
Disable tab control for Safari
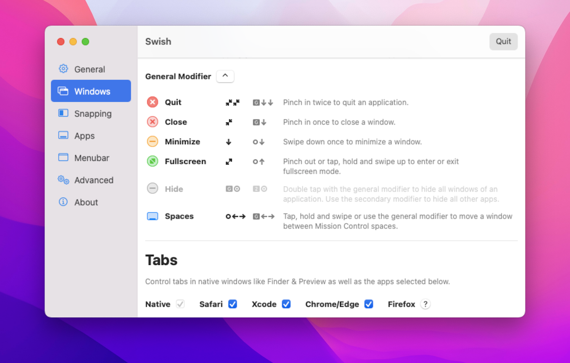[233, 304]
